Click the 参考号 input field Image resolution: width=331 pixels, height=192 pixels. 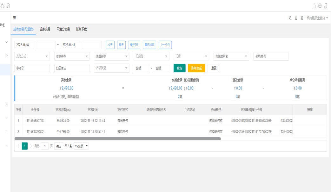[x=32, y=68]
